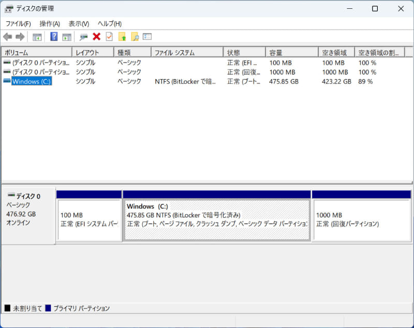Click the folder with magnifier toolbar icon
Viewport: 414px width, 328px height.
coord(135,36)
